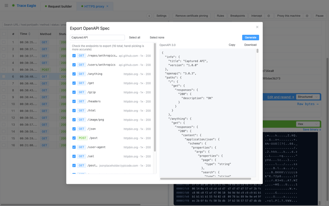
Task: Deselect the /headers endpoint
Action: 74,101
